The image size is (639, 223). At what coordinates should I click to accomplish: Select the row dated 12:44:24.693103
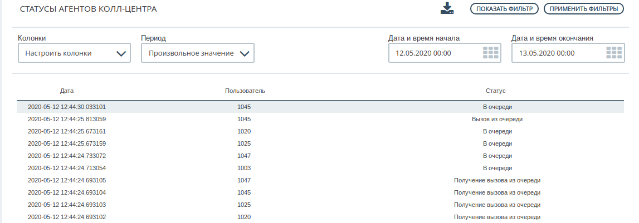coord(320,205)
